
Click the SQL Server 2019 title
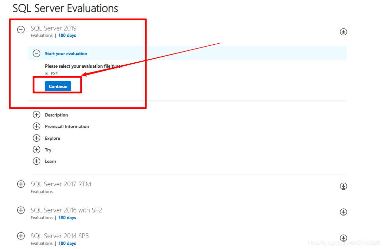[x=54, y=28]
